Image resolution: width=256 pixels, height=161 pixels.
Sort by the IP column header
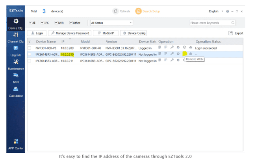(x=63, y=42)
